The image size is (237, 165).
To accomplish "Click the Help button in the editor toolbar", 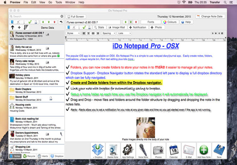I will 186,22.
